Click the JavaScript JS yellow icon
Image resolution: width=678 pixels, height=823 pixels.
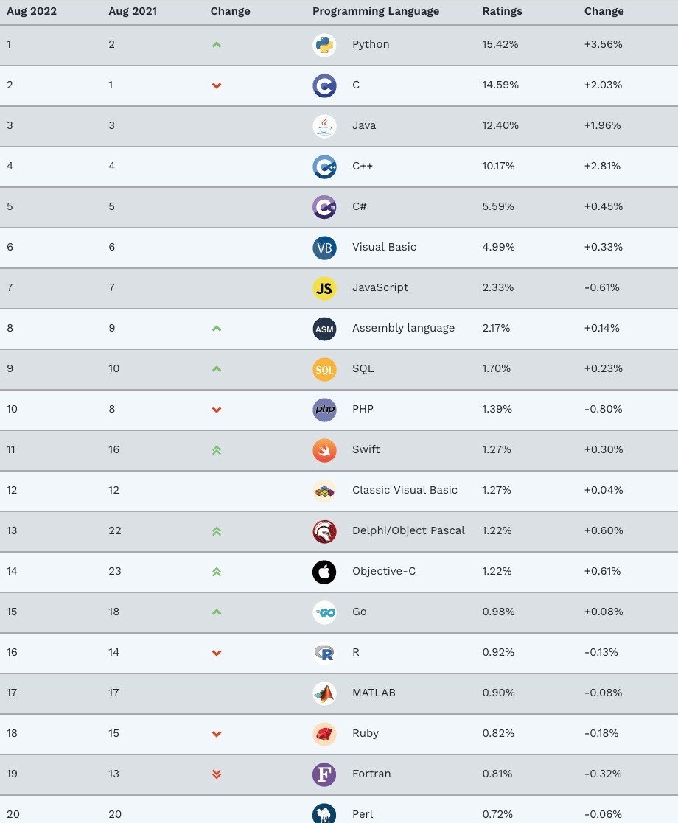pos(324,288)
